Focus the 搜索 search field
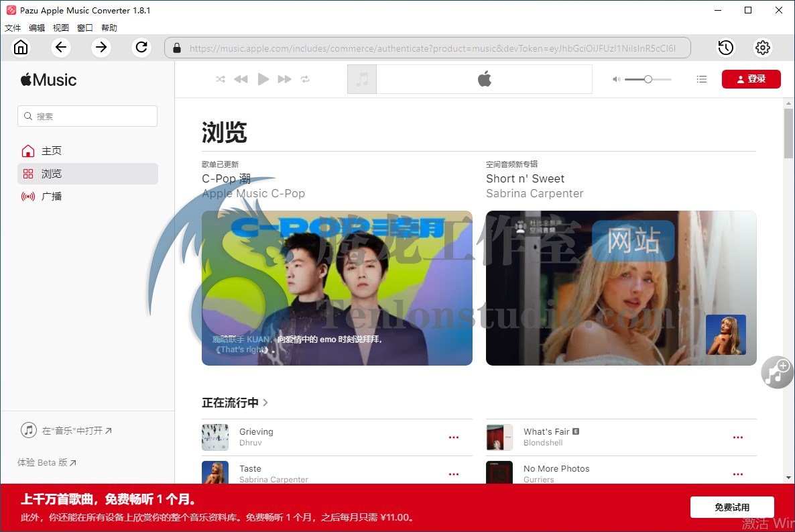This screenshot has width=795, height=532. click(87, 116)
